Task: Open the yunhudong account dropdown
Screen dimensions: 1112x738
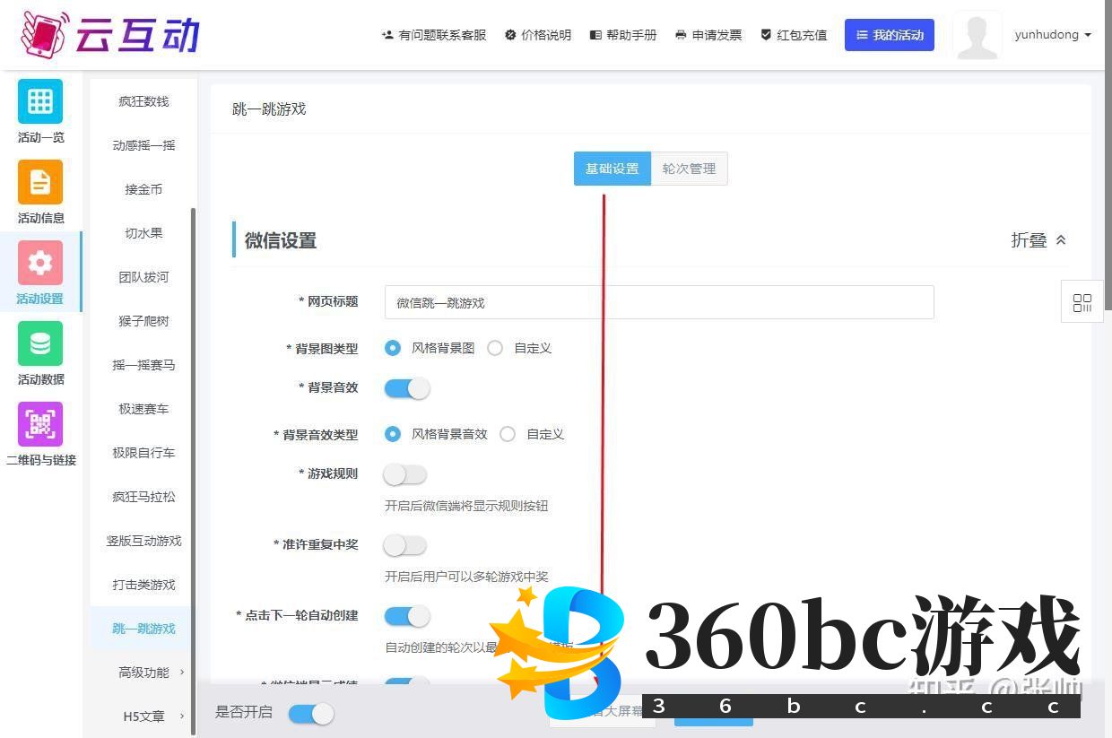Action: coord(1053,35)
